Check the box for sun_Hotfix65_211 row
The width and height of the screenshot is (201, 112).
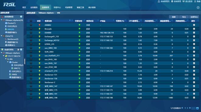[x=31, y=56]
